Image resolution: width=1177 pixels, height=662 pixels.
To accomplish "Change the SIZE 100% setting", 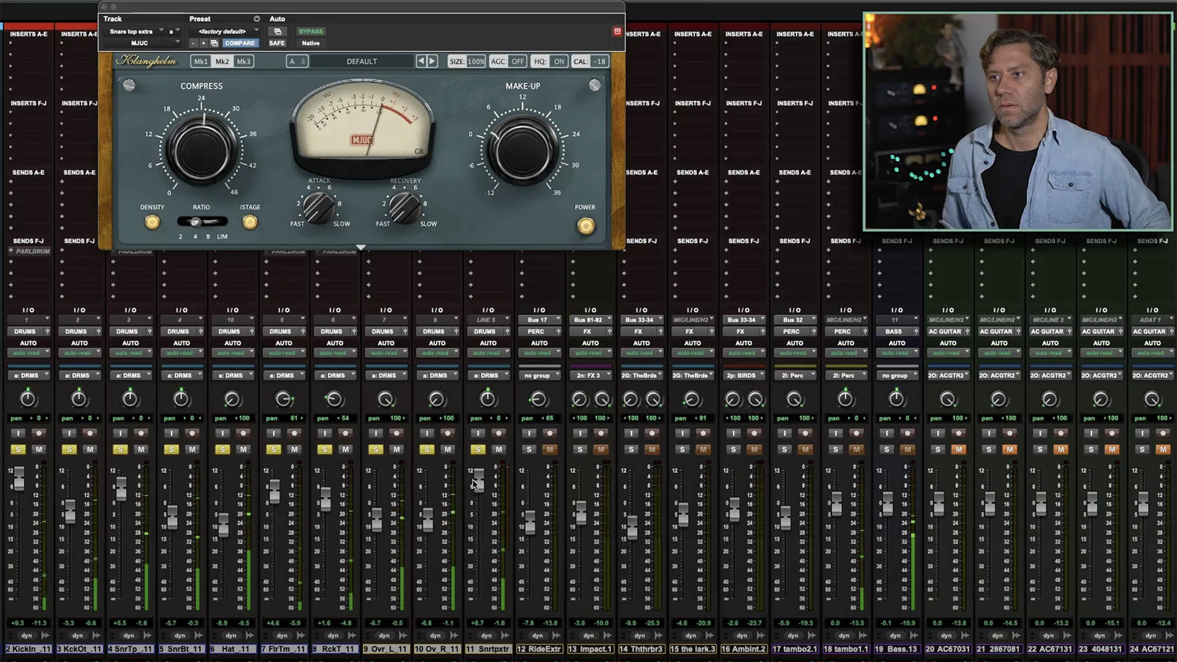I will click(x=467, y=61).
